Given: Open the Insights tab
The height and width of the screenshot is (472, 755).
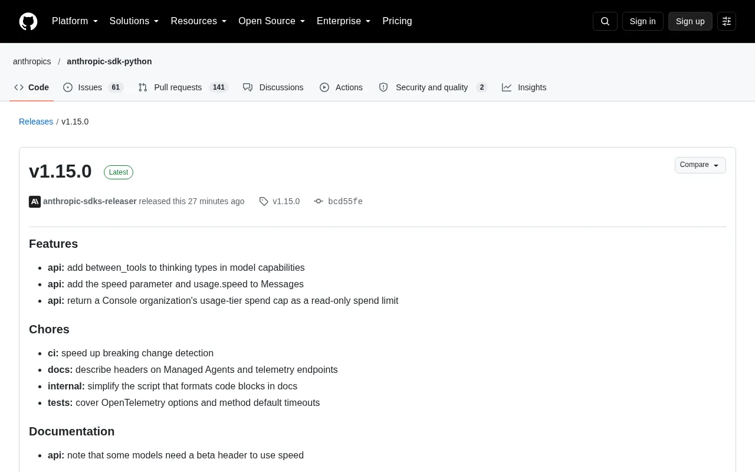Looking at the screenshot, I should 524,87.
